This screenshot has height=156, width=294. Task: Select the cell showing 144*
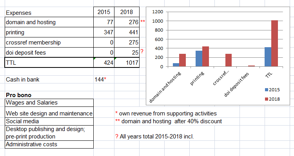click(x=104, y=80)
